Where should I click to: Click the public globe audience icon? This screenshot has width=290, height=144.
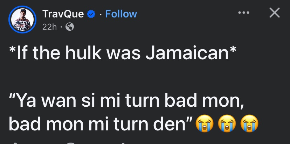click(x=70, y=27)
